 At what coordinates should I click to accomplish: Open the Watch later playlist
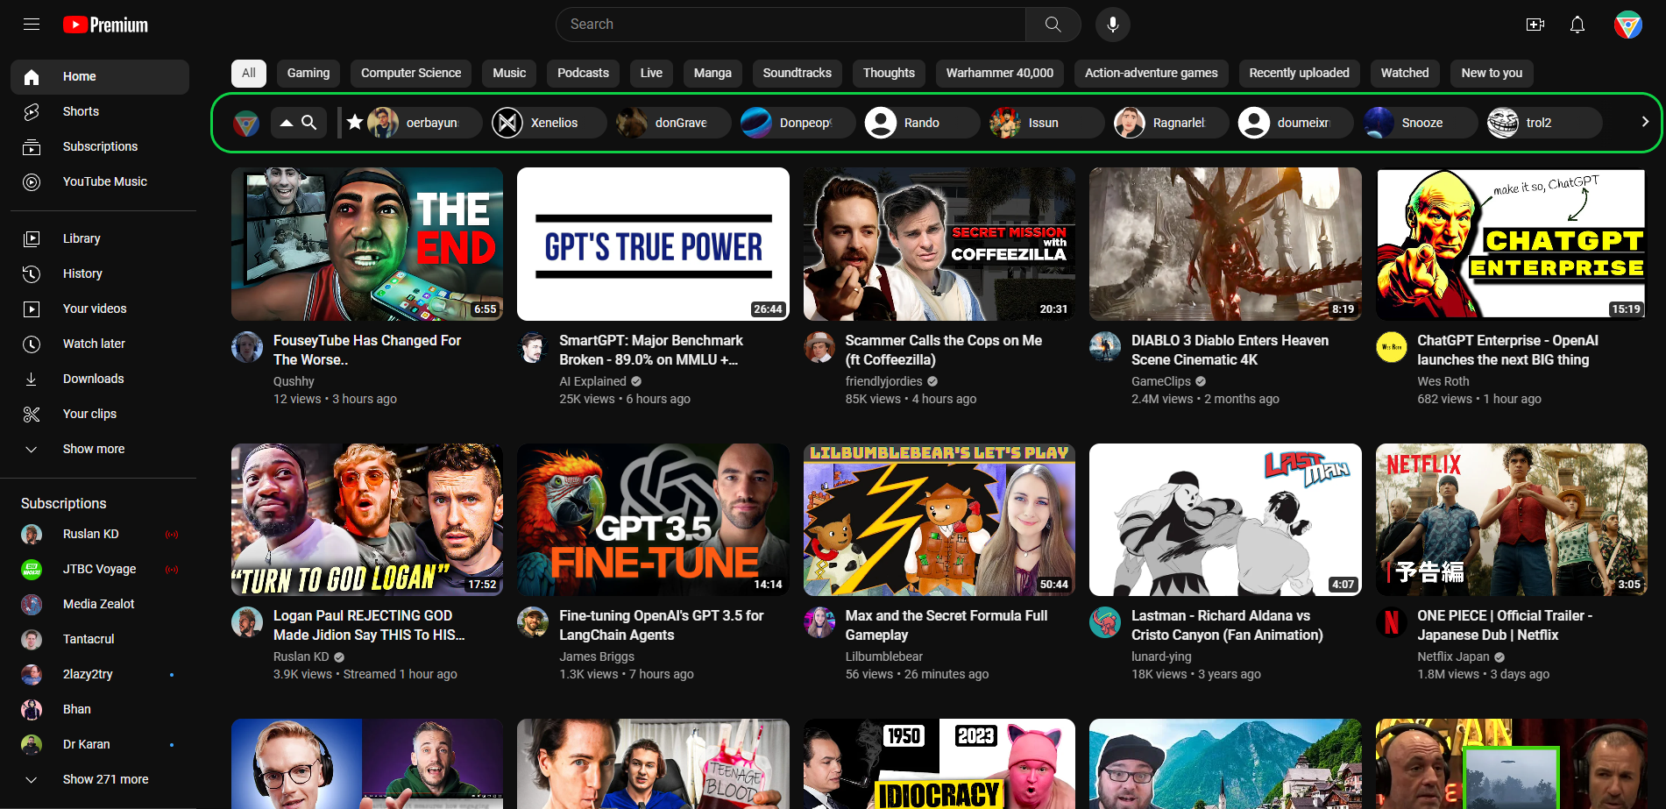100,344
